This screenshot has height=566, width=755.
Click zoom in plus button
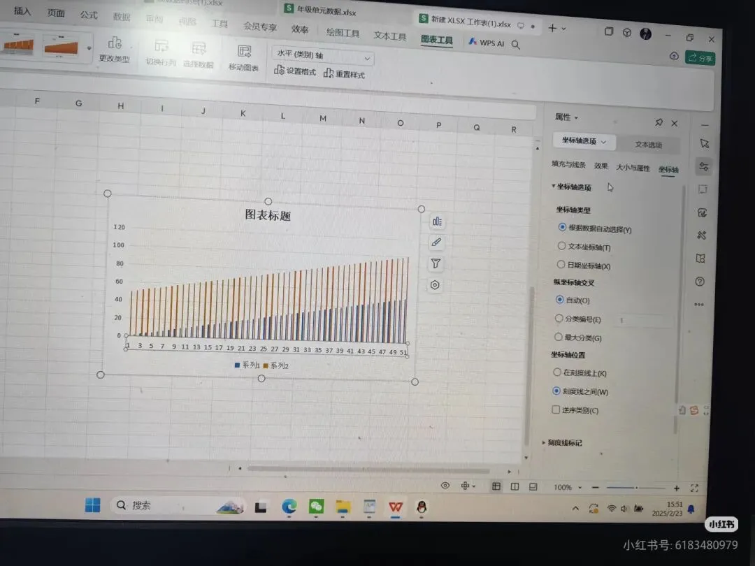(x=677, y=488)
